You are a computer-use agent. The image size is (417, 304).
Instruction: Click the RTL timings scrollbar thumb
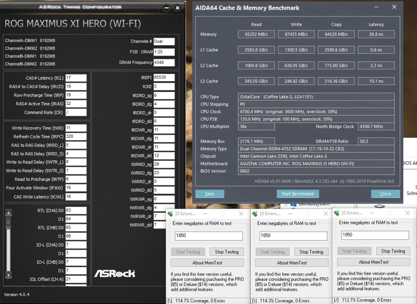point(9,223)
